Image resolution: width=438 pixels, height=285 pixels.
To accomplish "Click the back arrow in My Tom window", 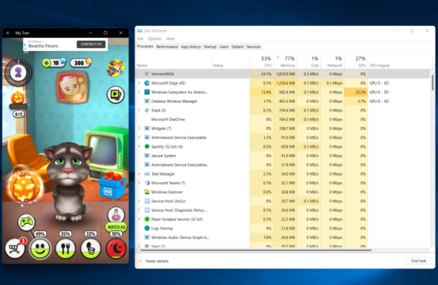I will (x=8, y=32).
